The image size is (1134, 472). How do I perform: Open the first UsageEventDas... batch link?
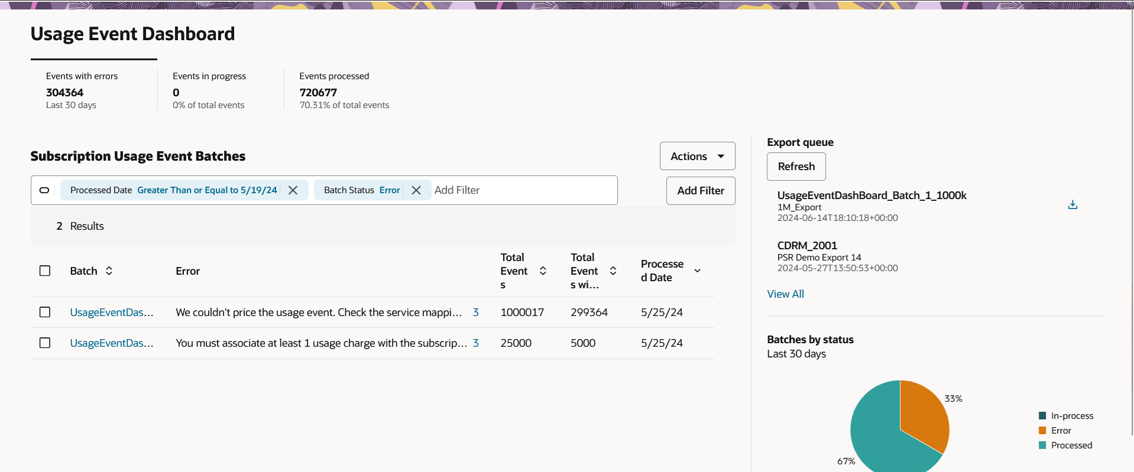click(111, 313)
